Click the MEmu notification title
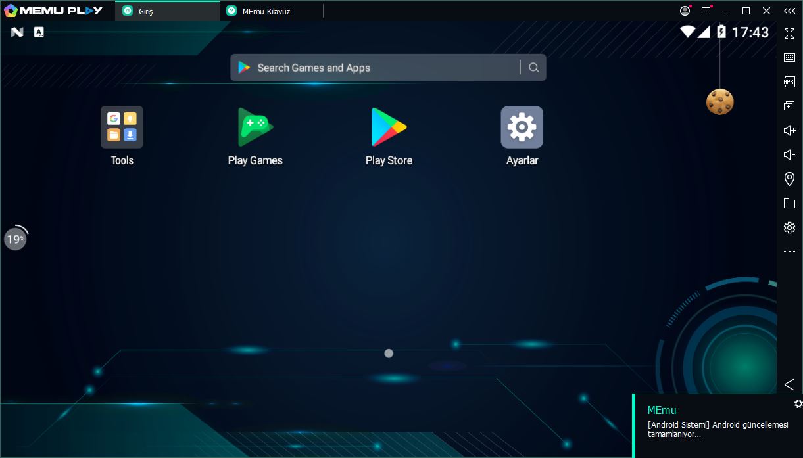Viewport: 803px width, 458px height. coord(662,410)
